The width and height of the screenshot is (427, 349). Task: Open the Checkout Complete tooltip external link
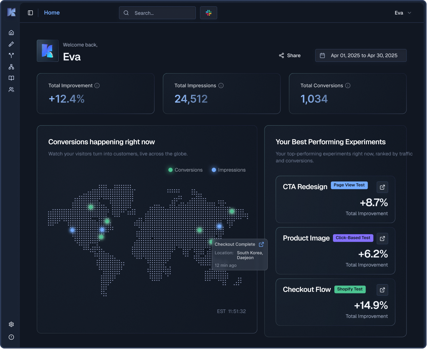point(261,244)
